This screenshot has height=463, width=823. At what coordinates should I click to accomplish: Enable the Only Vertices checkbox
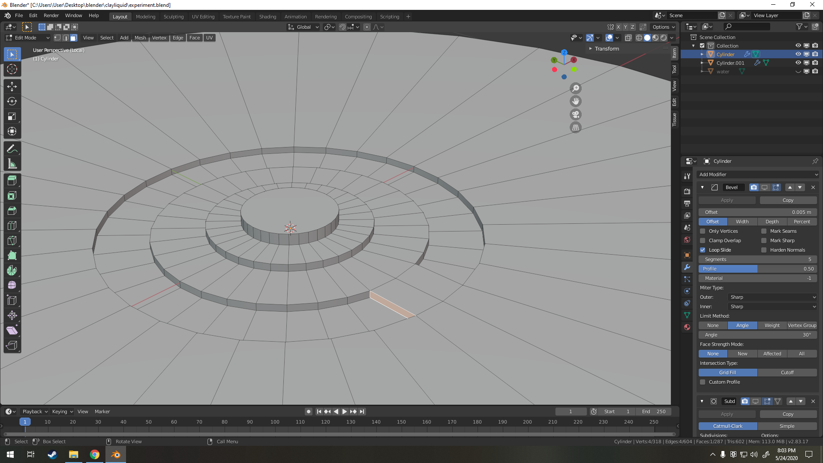(x=703, y=231)
